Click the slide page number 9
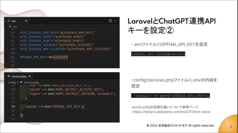This screenshot has height=133, width=238. click(231, 127)
